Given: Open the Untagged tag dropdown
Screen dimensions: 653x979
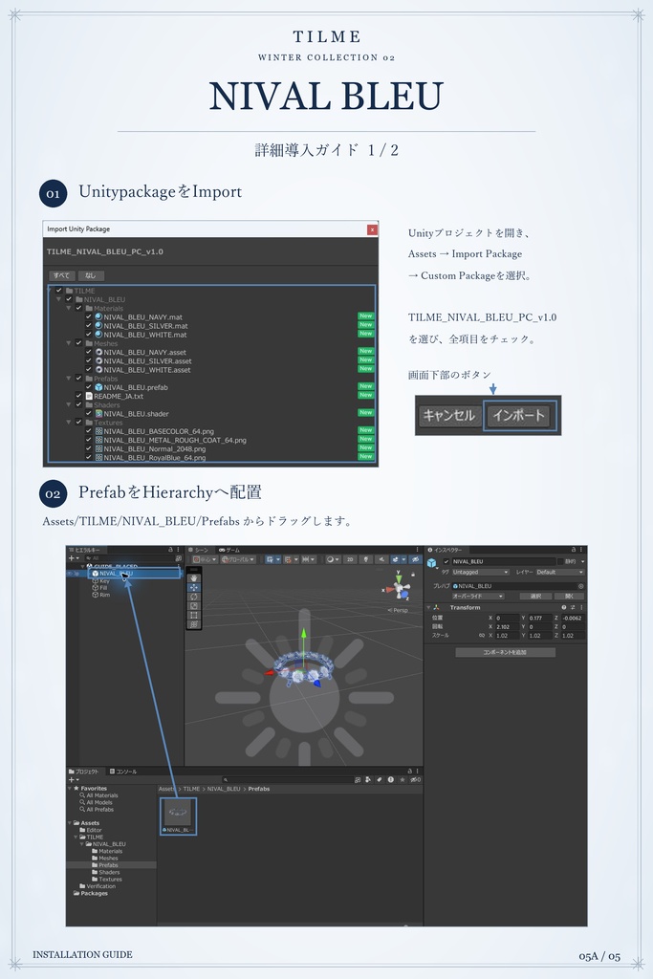Looking at the screenshot, I should pos(481,572).
